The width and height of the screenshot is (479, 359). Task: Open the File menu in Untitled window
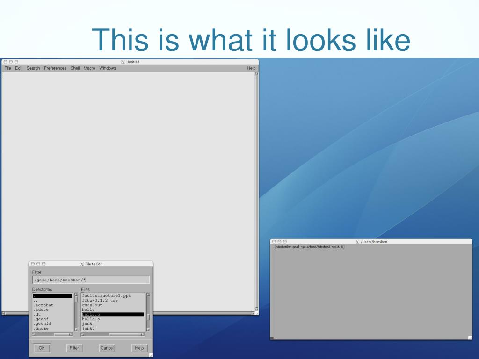tap(7, 68)
